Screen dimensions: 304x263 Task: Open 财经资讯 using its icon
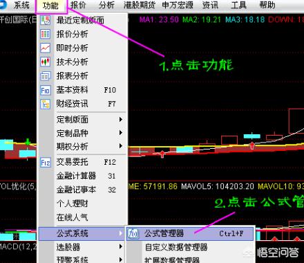point(45,104)
